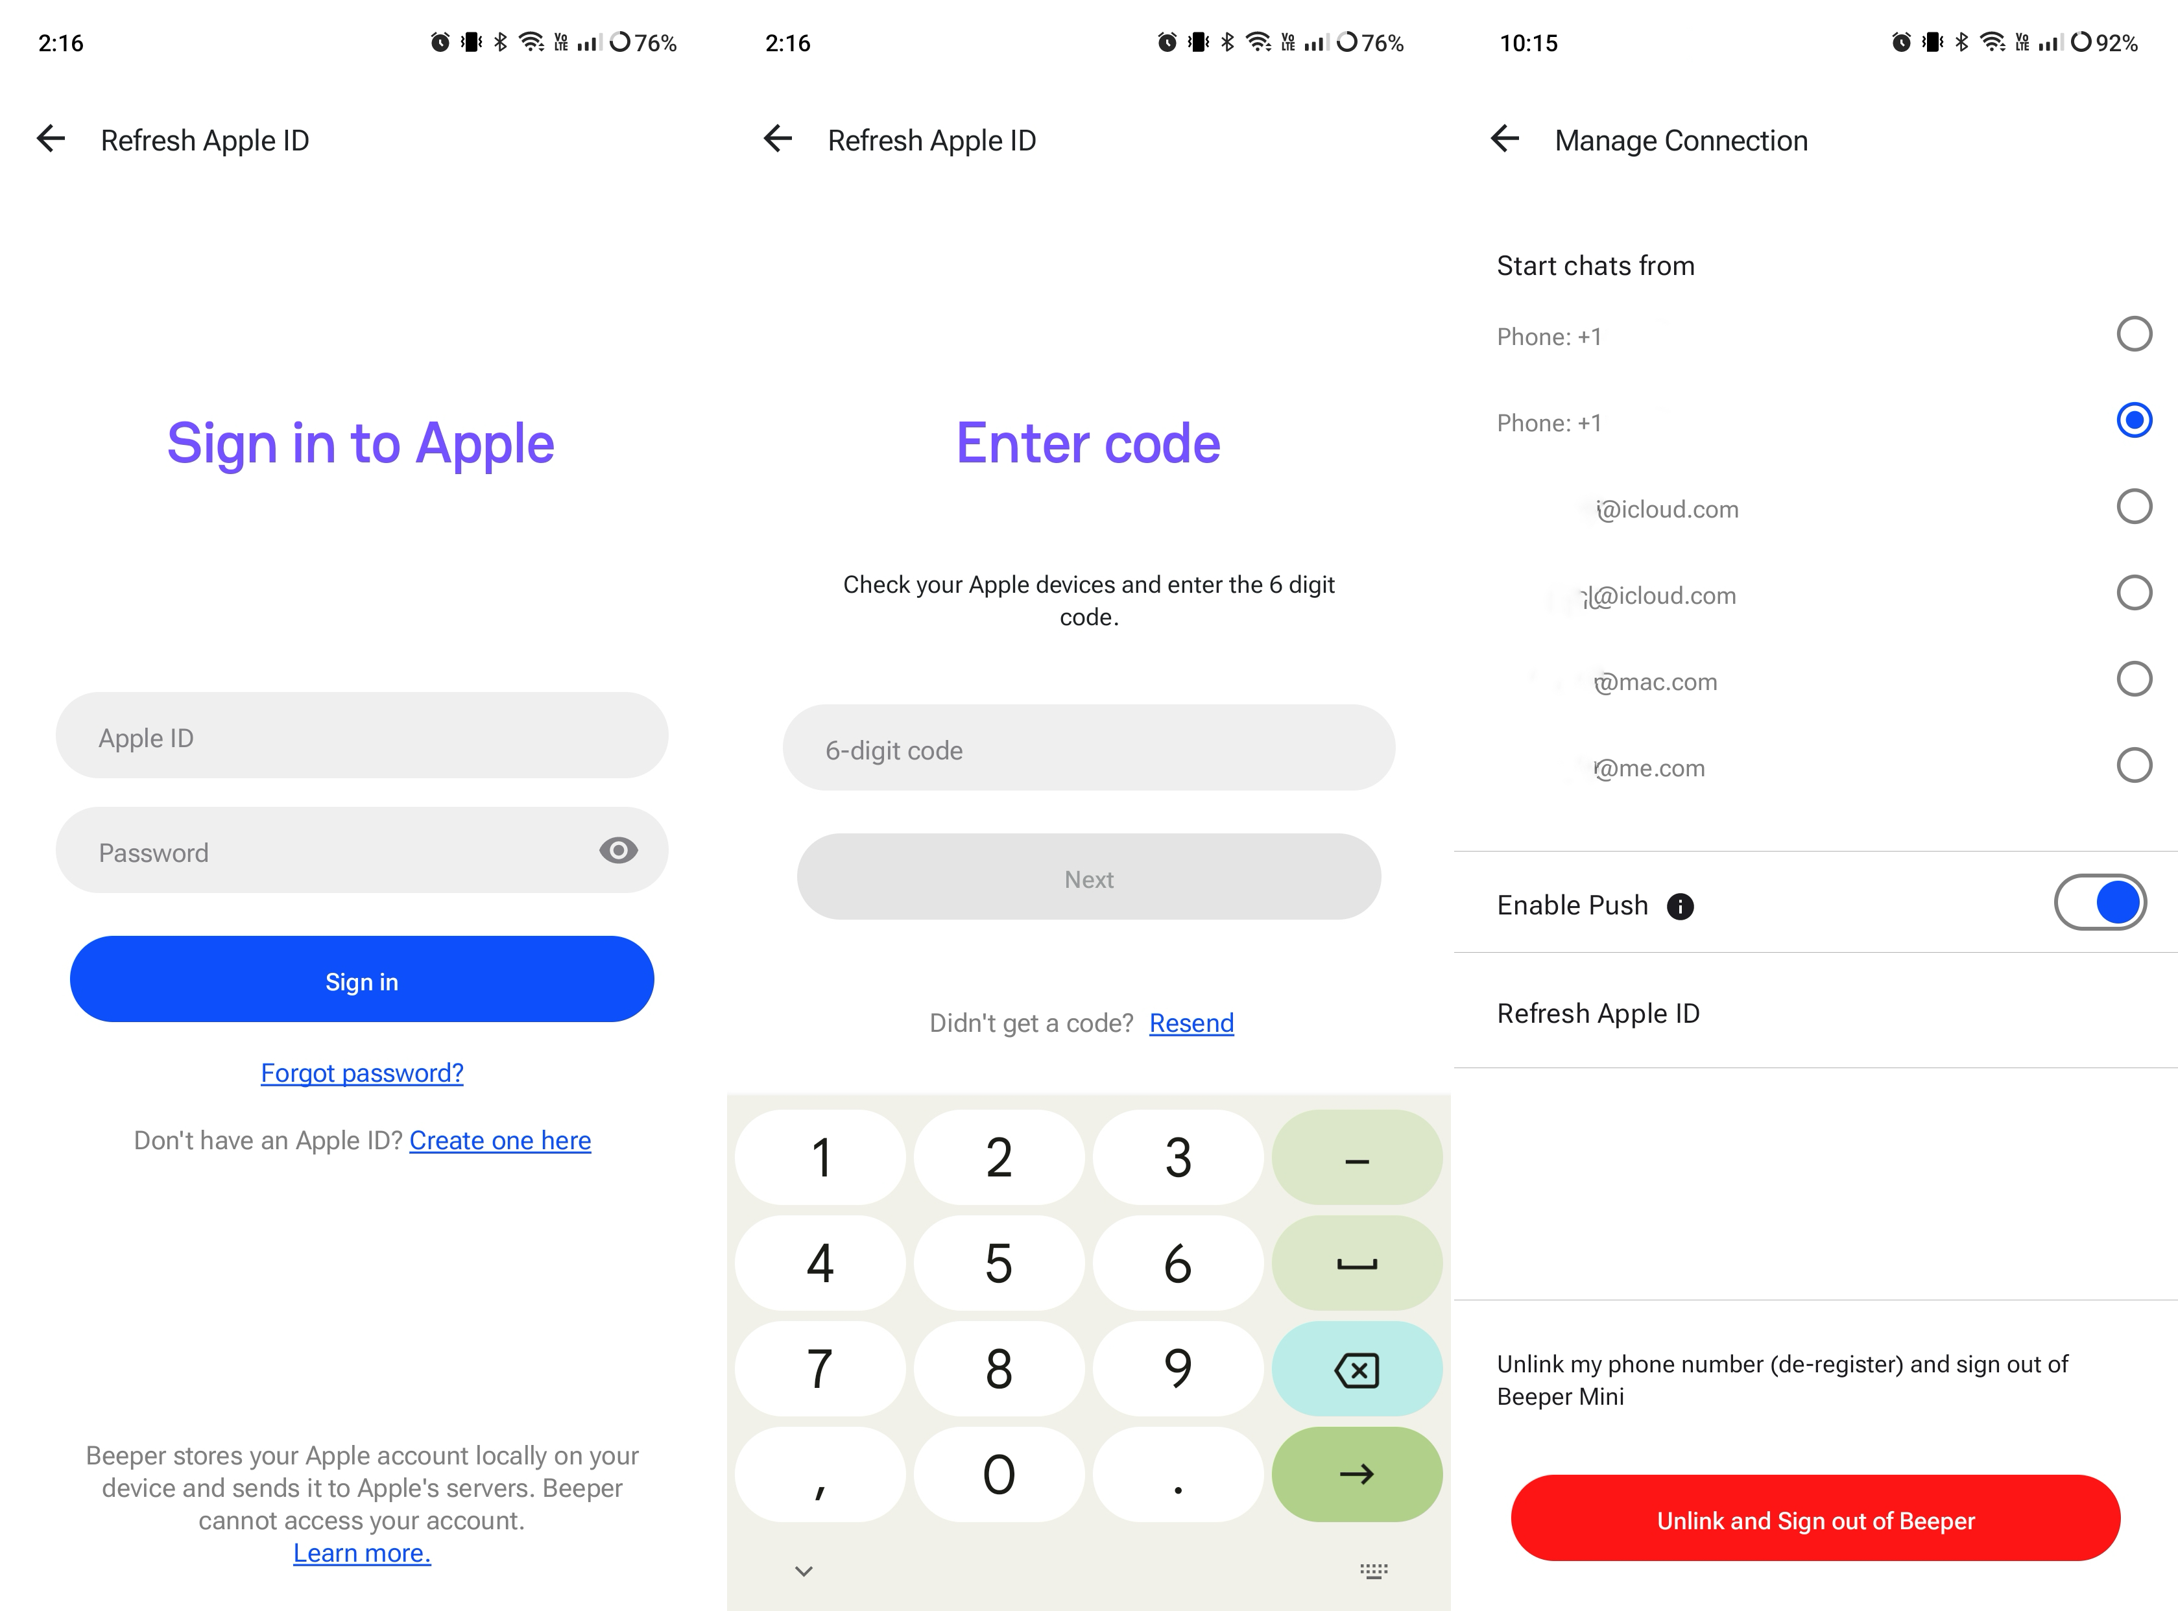Tap the Apple ID input field
The width and height of the screenshot is (2178, 1611).
[361, 736]
